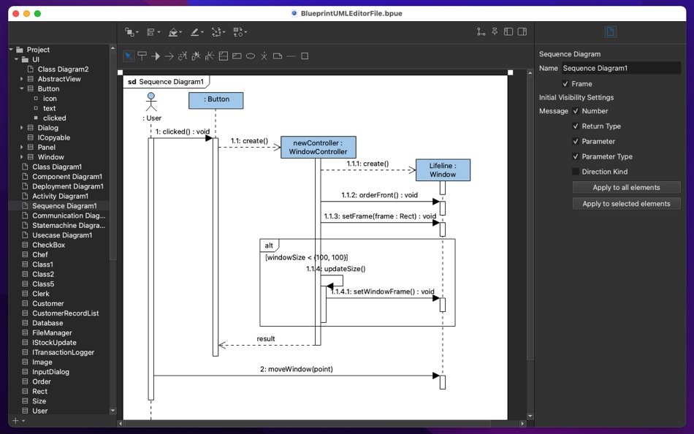Open the fill color bucket dropdown
The height and width of the screenshot is (434, 694).
(175, 32)
